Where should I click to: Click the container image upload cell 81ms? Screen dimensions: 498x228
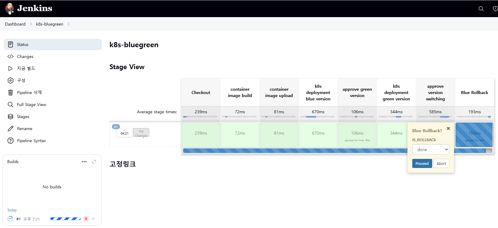279,135
